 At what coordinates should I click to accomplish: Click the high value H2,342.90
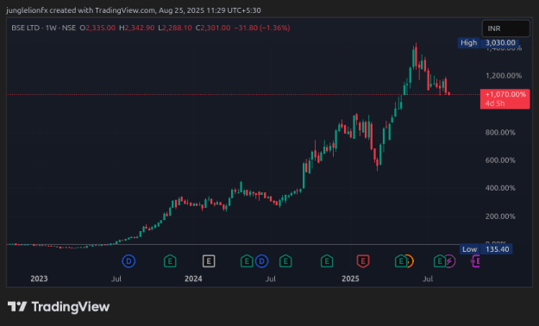click(x=137, y=28)
